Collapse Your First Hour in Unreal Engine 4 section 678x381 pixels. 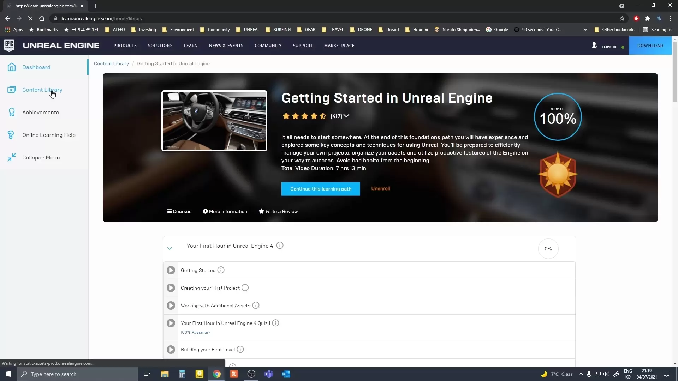(x=169, y=248)
